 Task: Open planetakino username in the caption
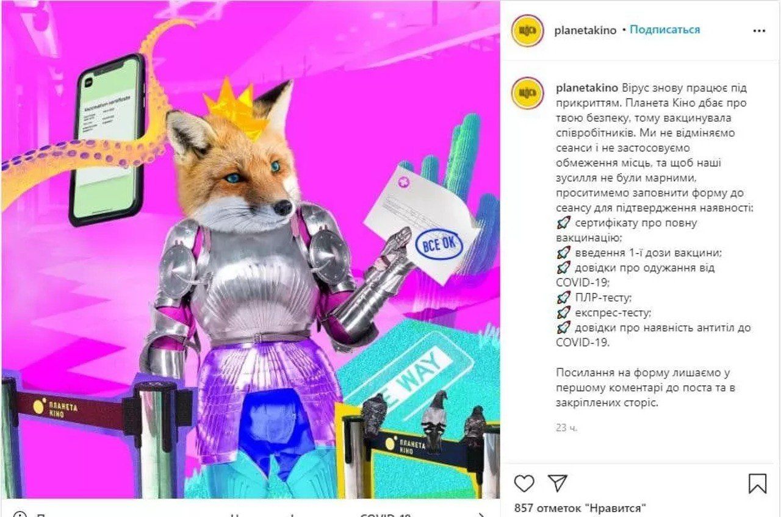587,88
